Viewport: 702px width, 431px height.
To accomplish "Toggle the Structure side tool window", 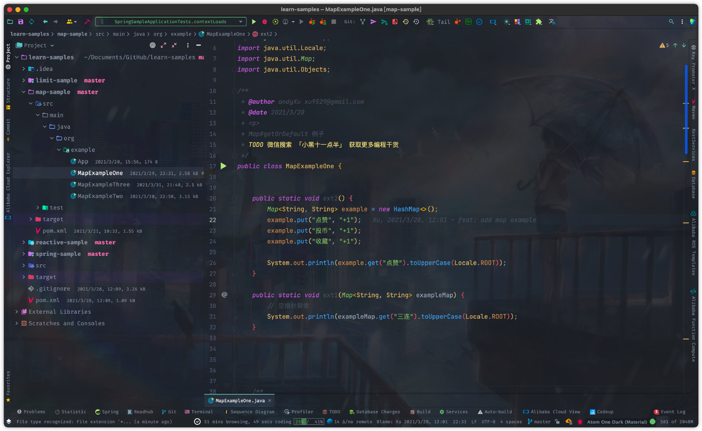I will (8, 94).
